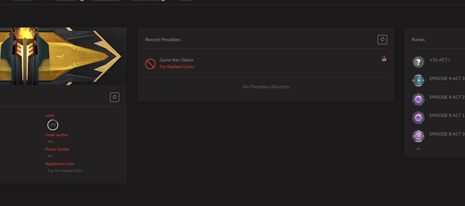Click the 'For Radiant Users' red link
The height and width of the screenshot is (206, 465).
pos(177,67)
